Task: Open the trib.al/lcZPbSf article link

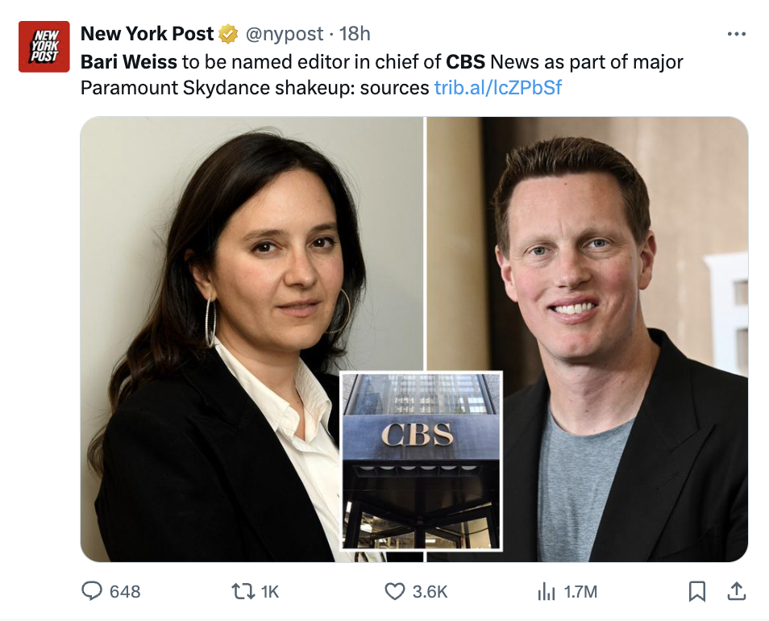Action: tap(497, 87)
